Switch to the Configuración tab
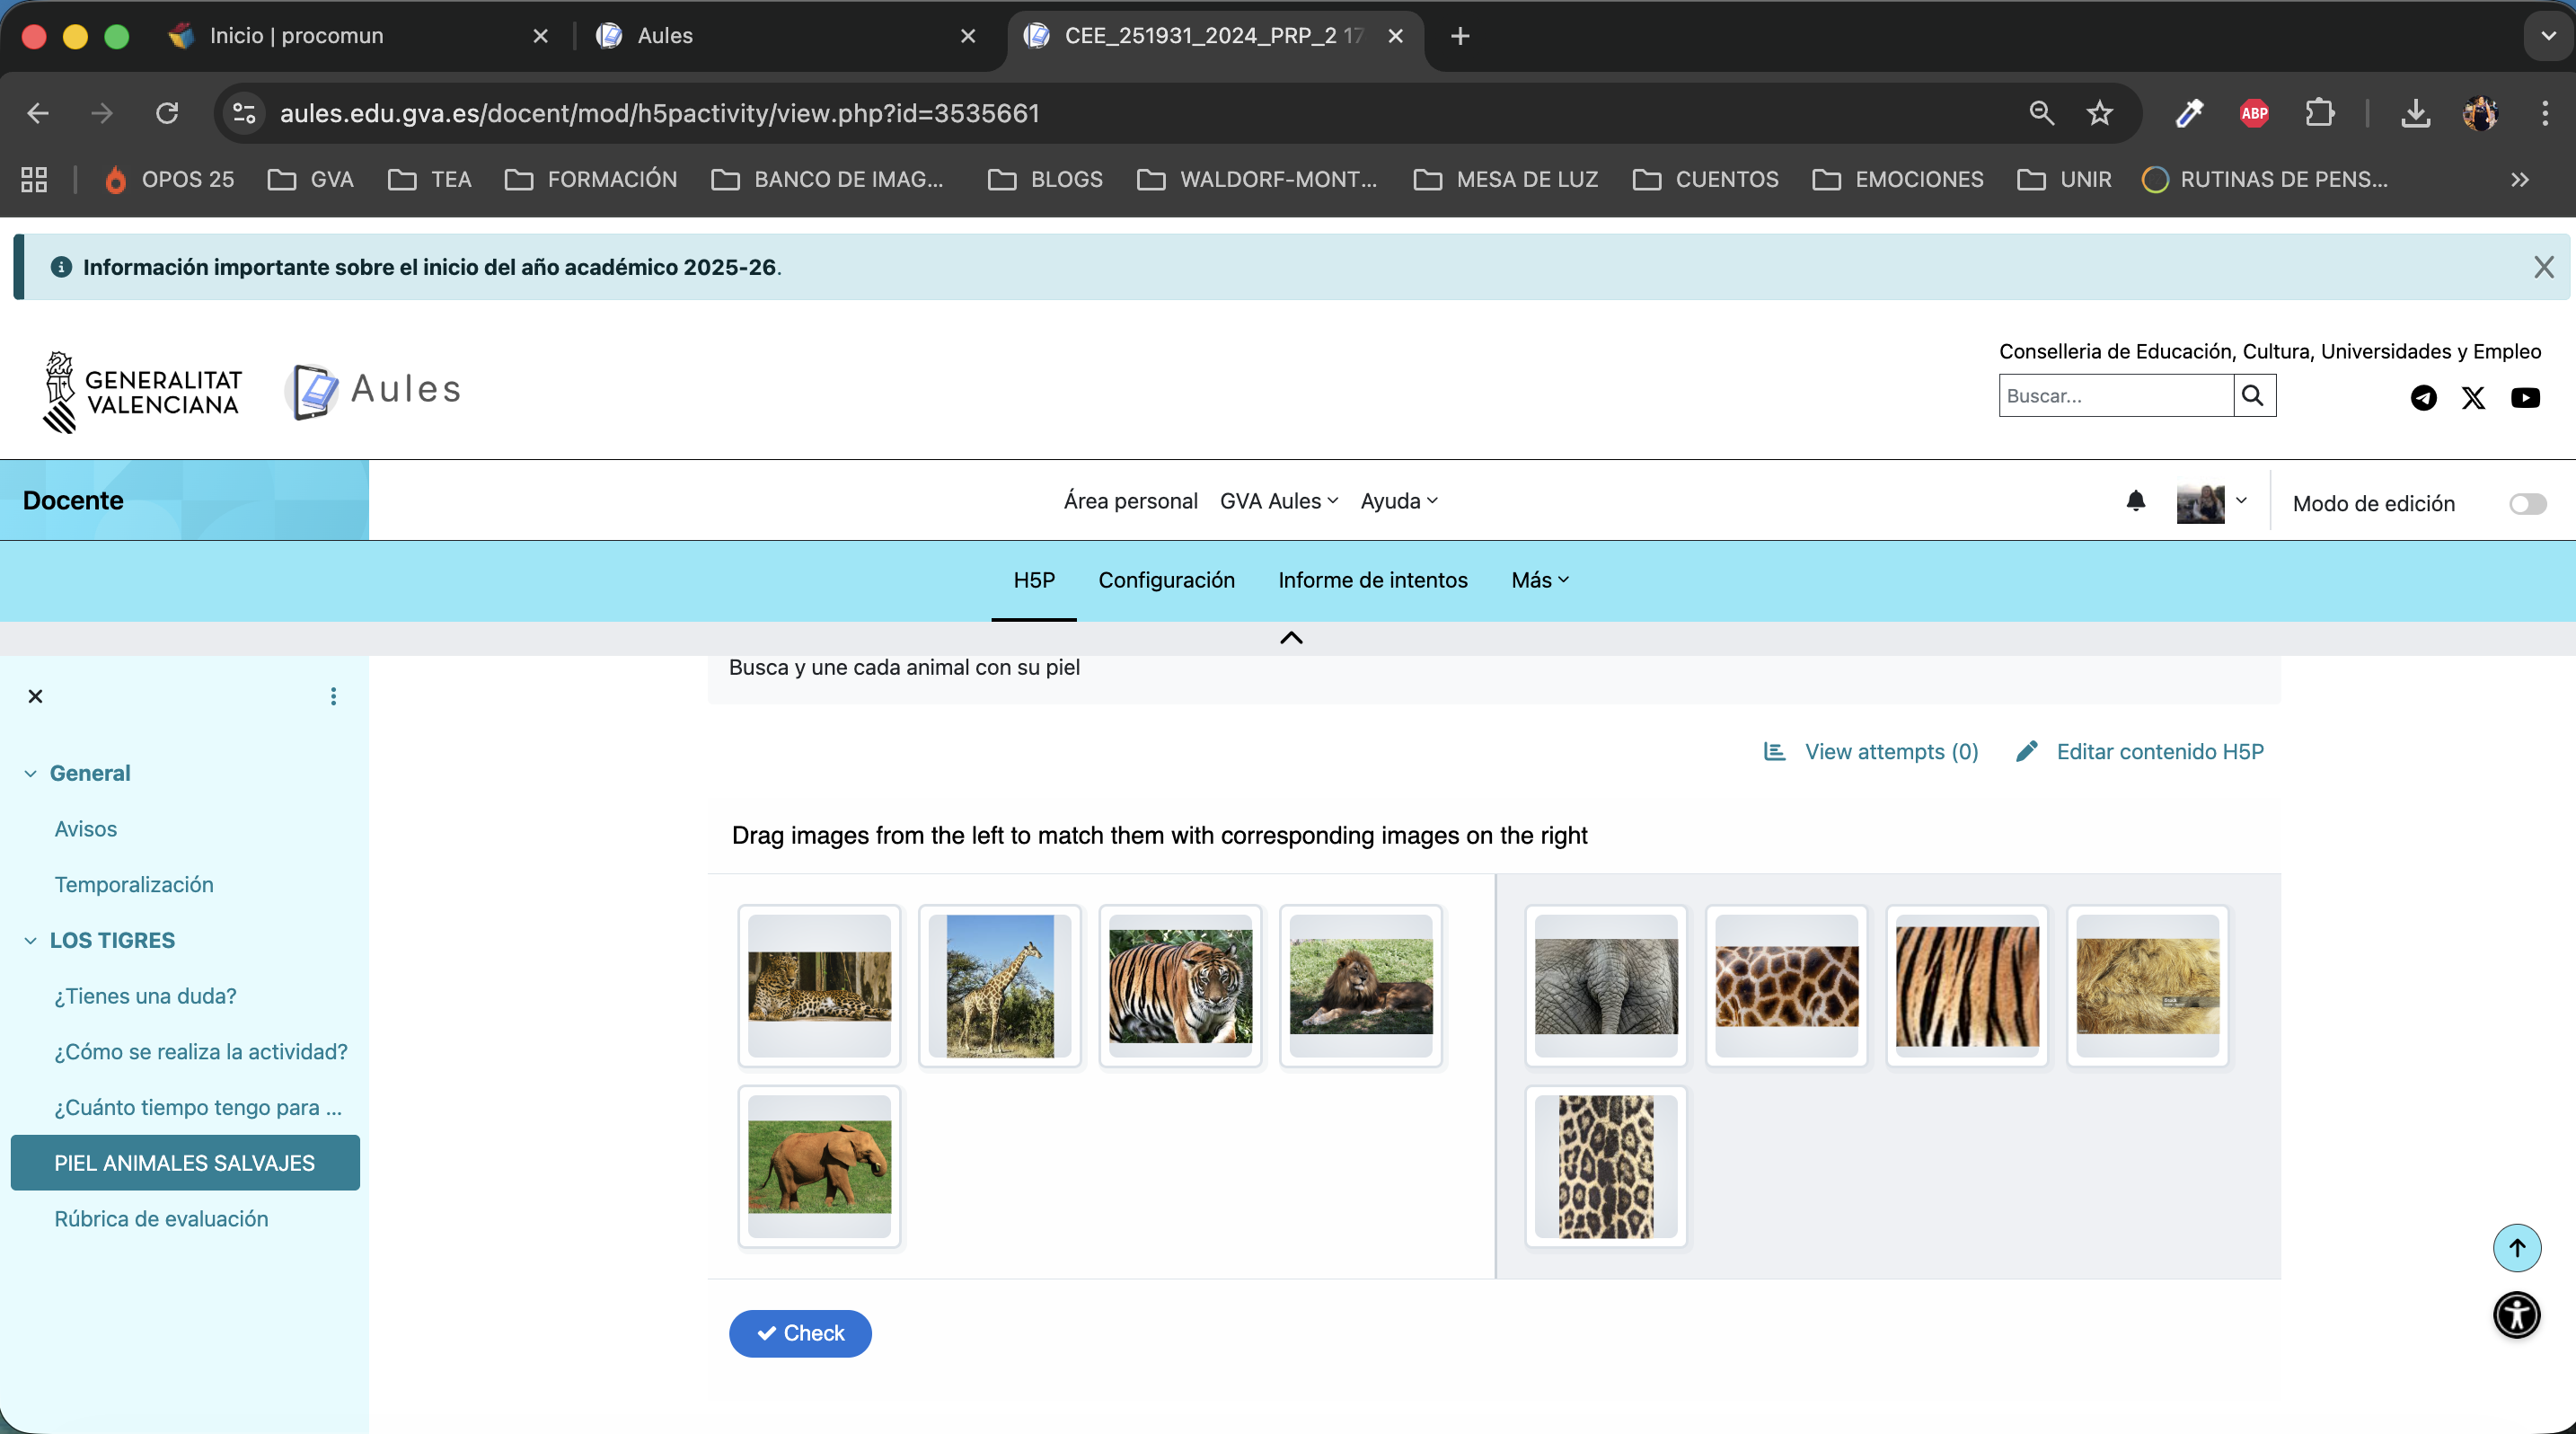This screenshot has height=1434, width=2576. (x=1166, y=580)
